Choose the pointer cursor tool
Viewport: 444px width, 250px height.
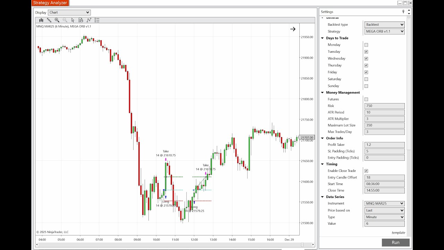(x=73, y=20)
